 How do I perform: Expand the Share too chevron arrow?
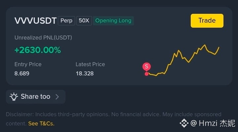(x=57, y=97)
